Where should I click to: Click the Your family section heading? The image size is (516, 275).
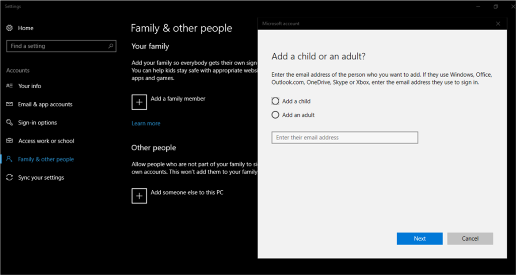tap(150, 46)
